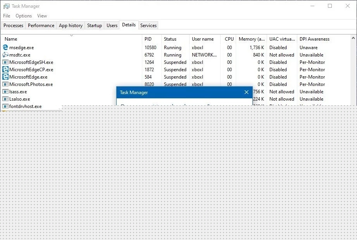The width and height of the screenshot is (357, 240).
Task: Select the lsass.exe row name
Action: pos(18,92)
